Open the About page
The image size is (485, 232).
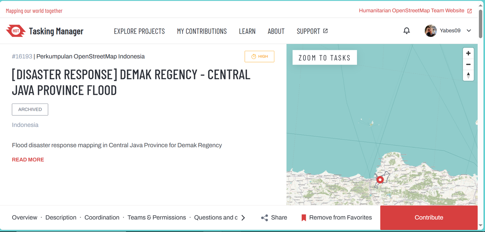[x=276, y=31]
